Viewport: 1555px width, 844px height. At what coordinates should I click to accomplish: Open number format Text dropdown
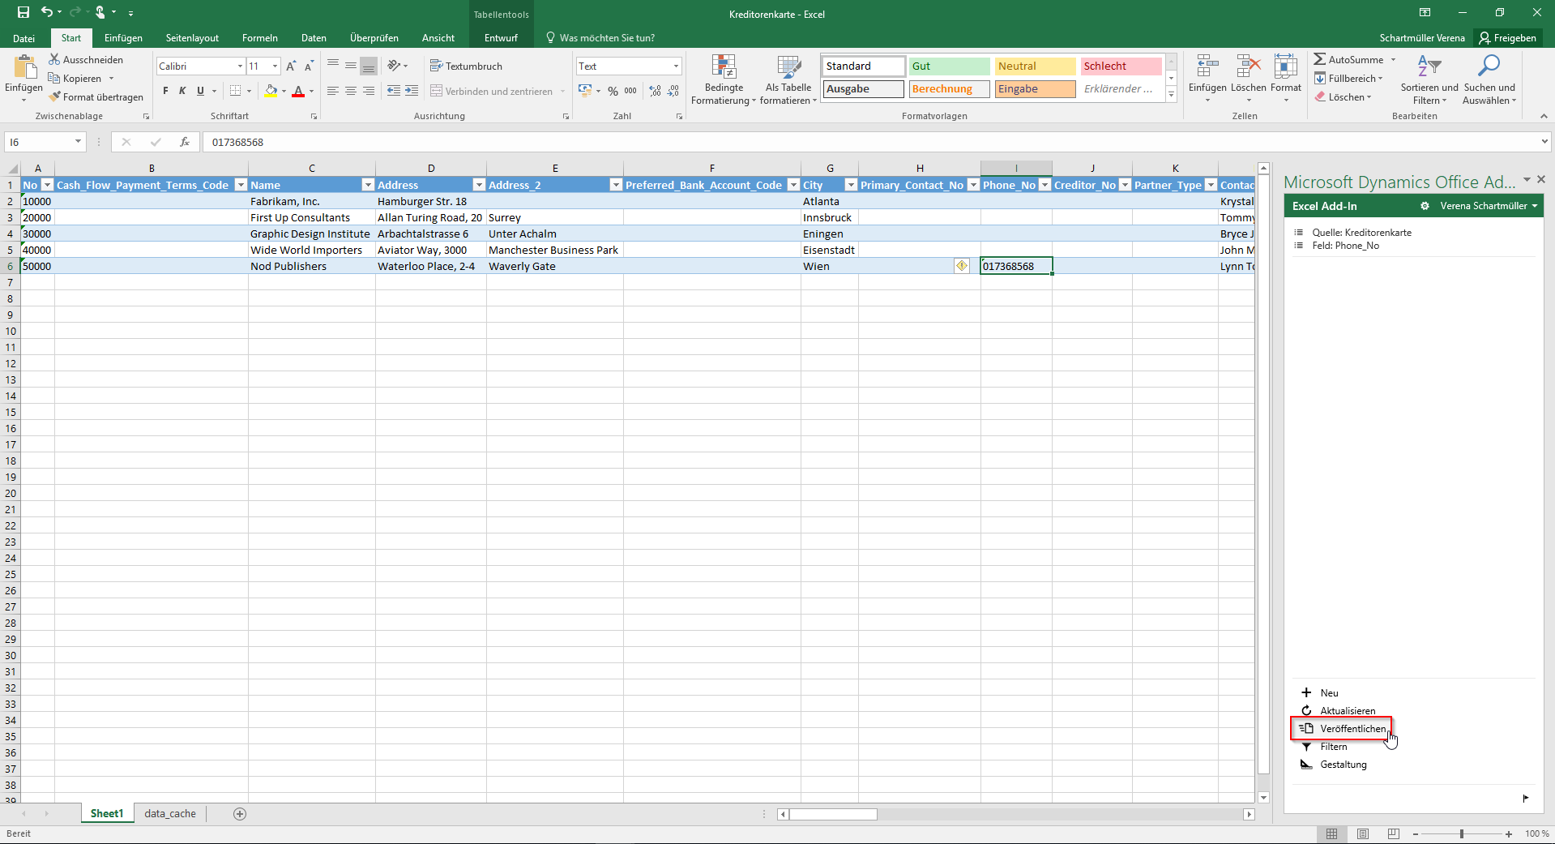(676, 66)
